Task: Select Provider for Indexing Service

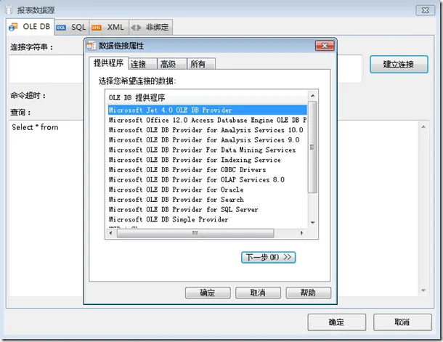Action: 208,160
